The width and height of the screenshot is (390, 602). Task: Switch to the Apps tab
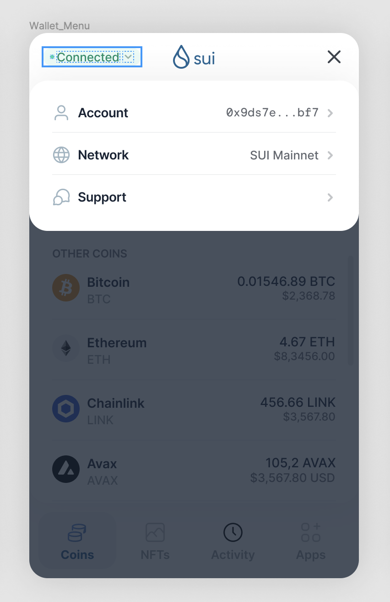pos(310,541)
